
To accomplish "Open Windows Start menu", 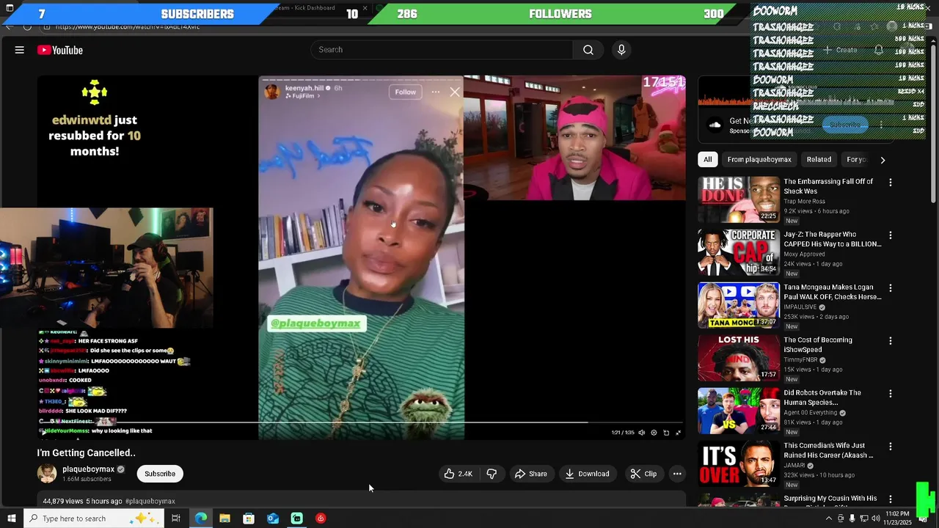I will (11, 518).
